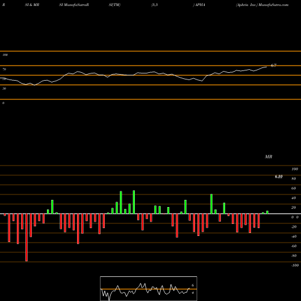Click the -80 label on MR axis
The width and height of the screenshot is (301, 301).
[294, 256]
